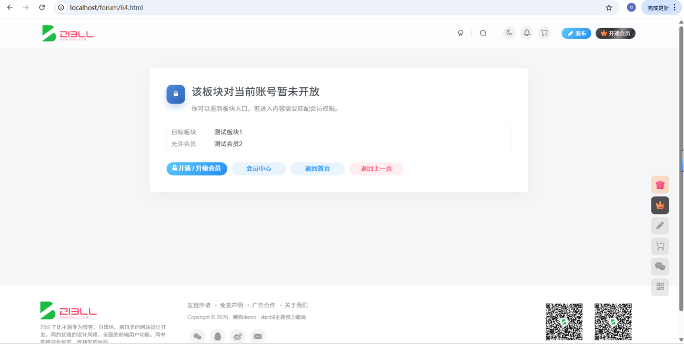Viewport: 684px width, 344px height.
Task: Toggle dark mode with the moon icon
Action: point(509,33)
